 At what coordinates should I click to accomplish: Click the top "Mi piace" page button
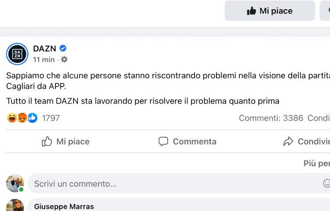270,11
